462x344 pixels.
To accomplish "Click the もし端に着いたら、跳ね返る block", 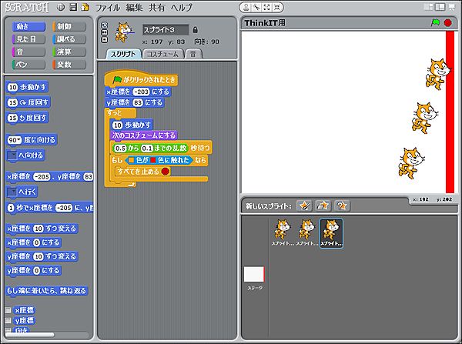I will pyautogui.click(x=46, y=291).
